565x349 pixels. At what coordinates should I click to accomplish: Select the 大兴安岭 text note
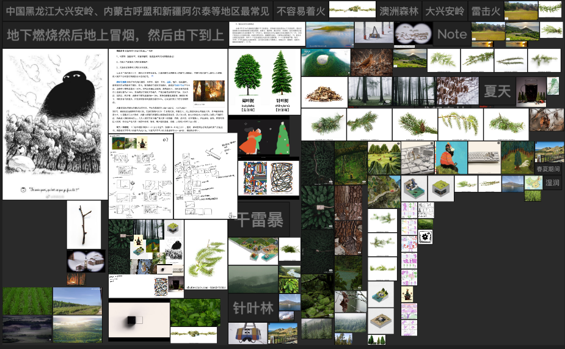[x=445, y=11]
